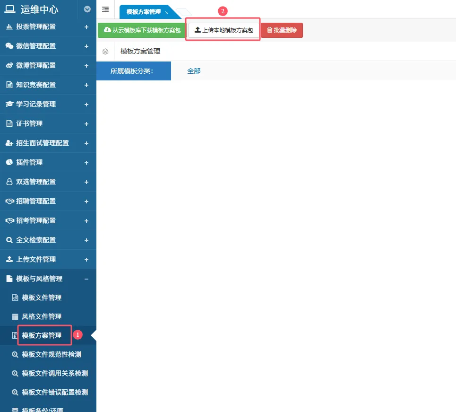The height and width of the screenshot is (412, 456).
Task: Click 从云模板库下载模板方案包 green button
Action: [141, 30]
